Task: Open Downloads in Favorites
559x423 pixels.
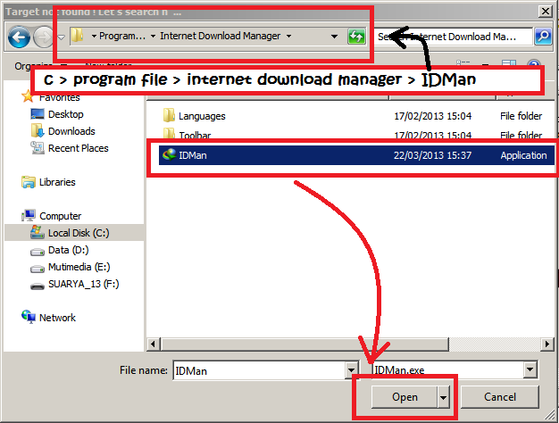Action: pyautogui.click(x=71, y=131)
